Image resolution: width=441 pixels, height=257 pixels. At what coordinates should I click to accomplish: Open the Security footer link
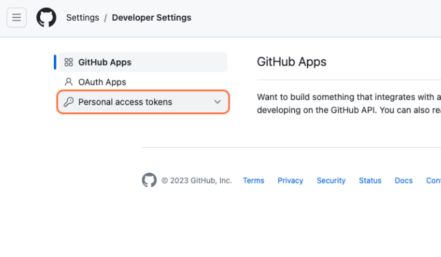point(331,180)
